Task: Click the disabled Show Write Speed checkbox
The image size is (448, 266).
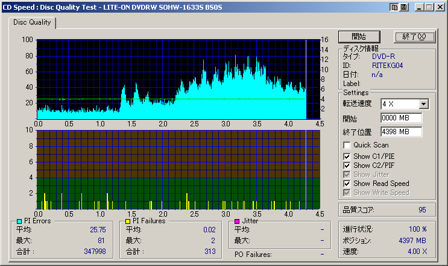Action: pos(347,193)
